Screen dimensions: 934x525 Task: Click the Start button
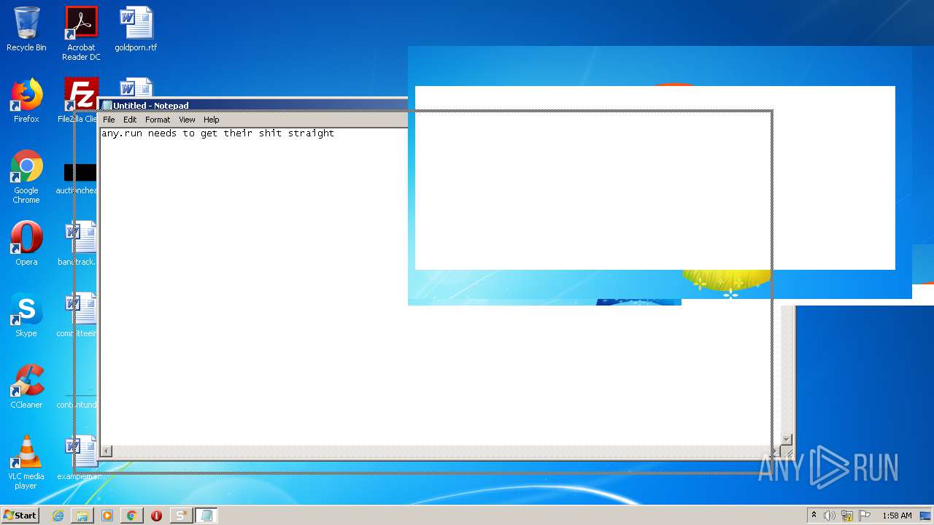[x=20, y=516]
